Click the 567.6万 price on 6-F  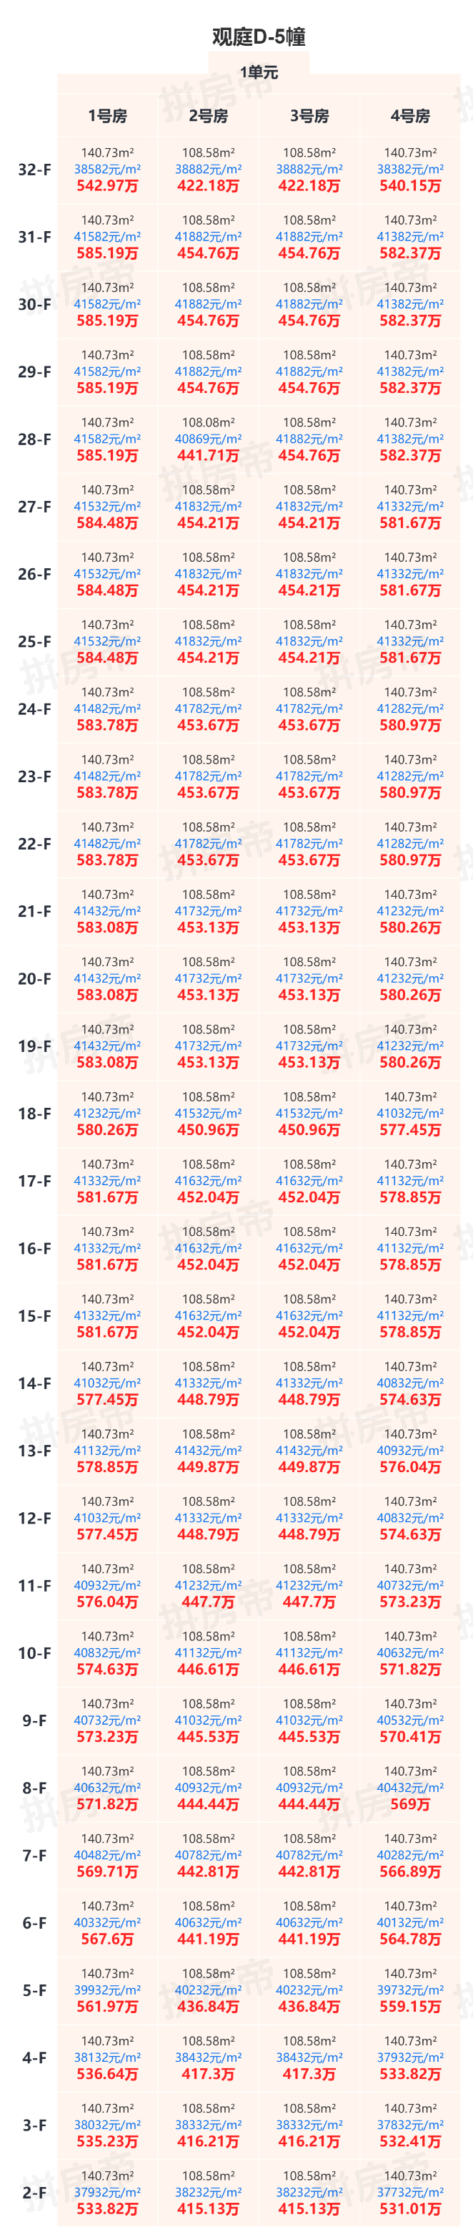108,1939
